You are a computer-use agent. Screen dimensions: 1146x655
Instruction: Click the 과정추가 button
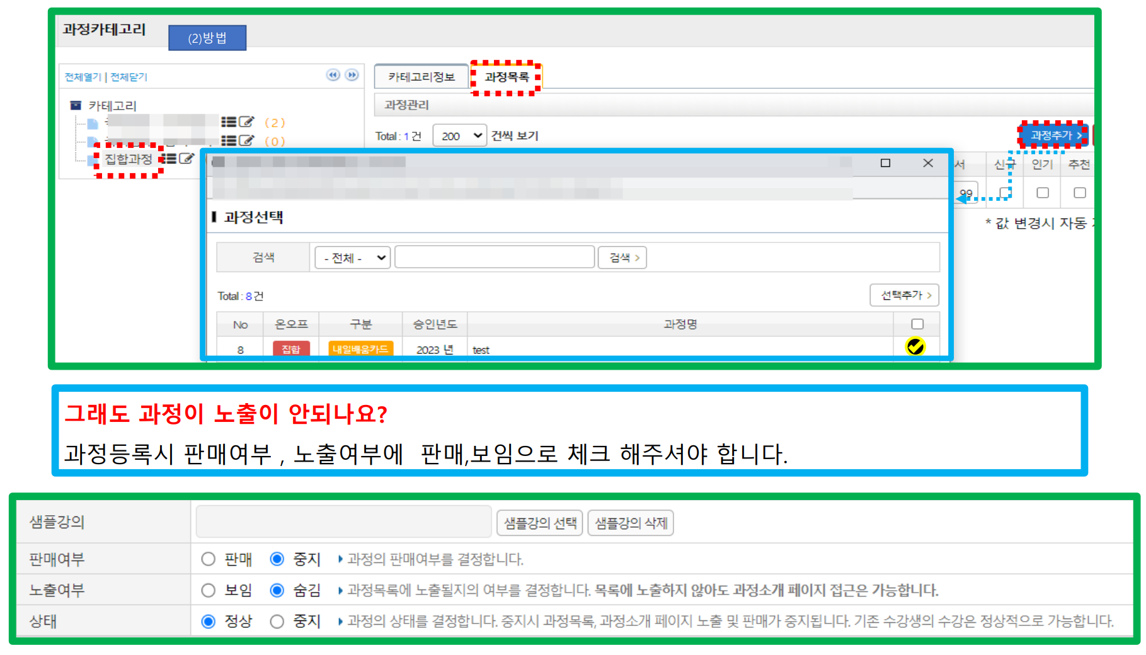tap(1054, 135)
